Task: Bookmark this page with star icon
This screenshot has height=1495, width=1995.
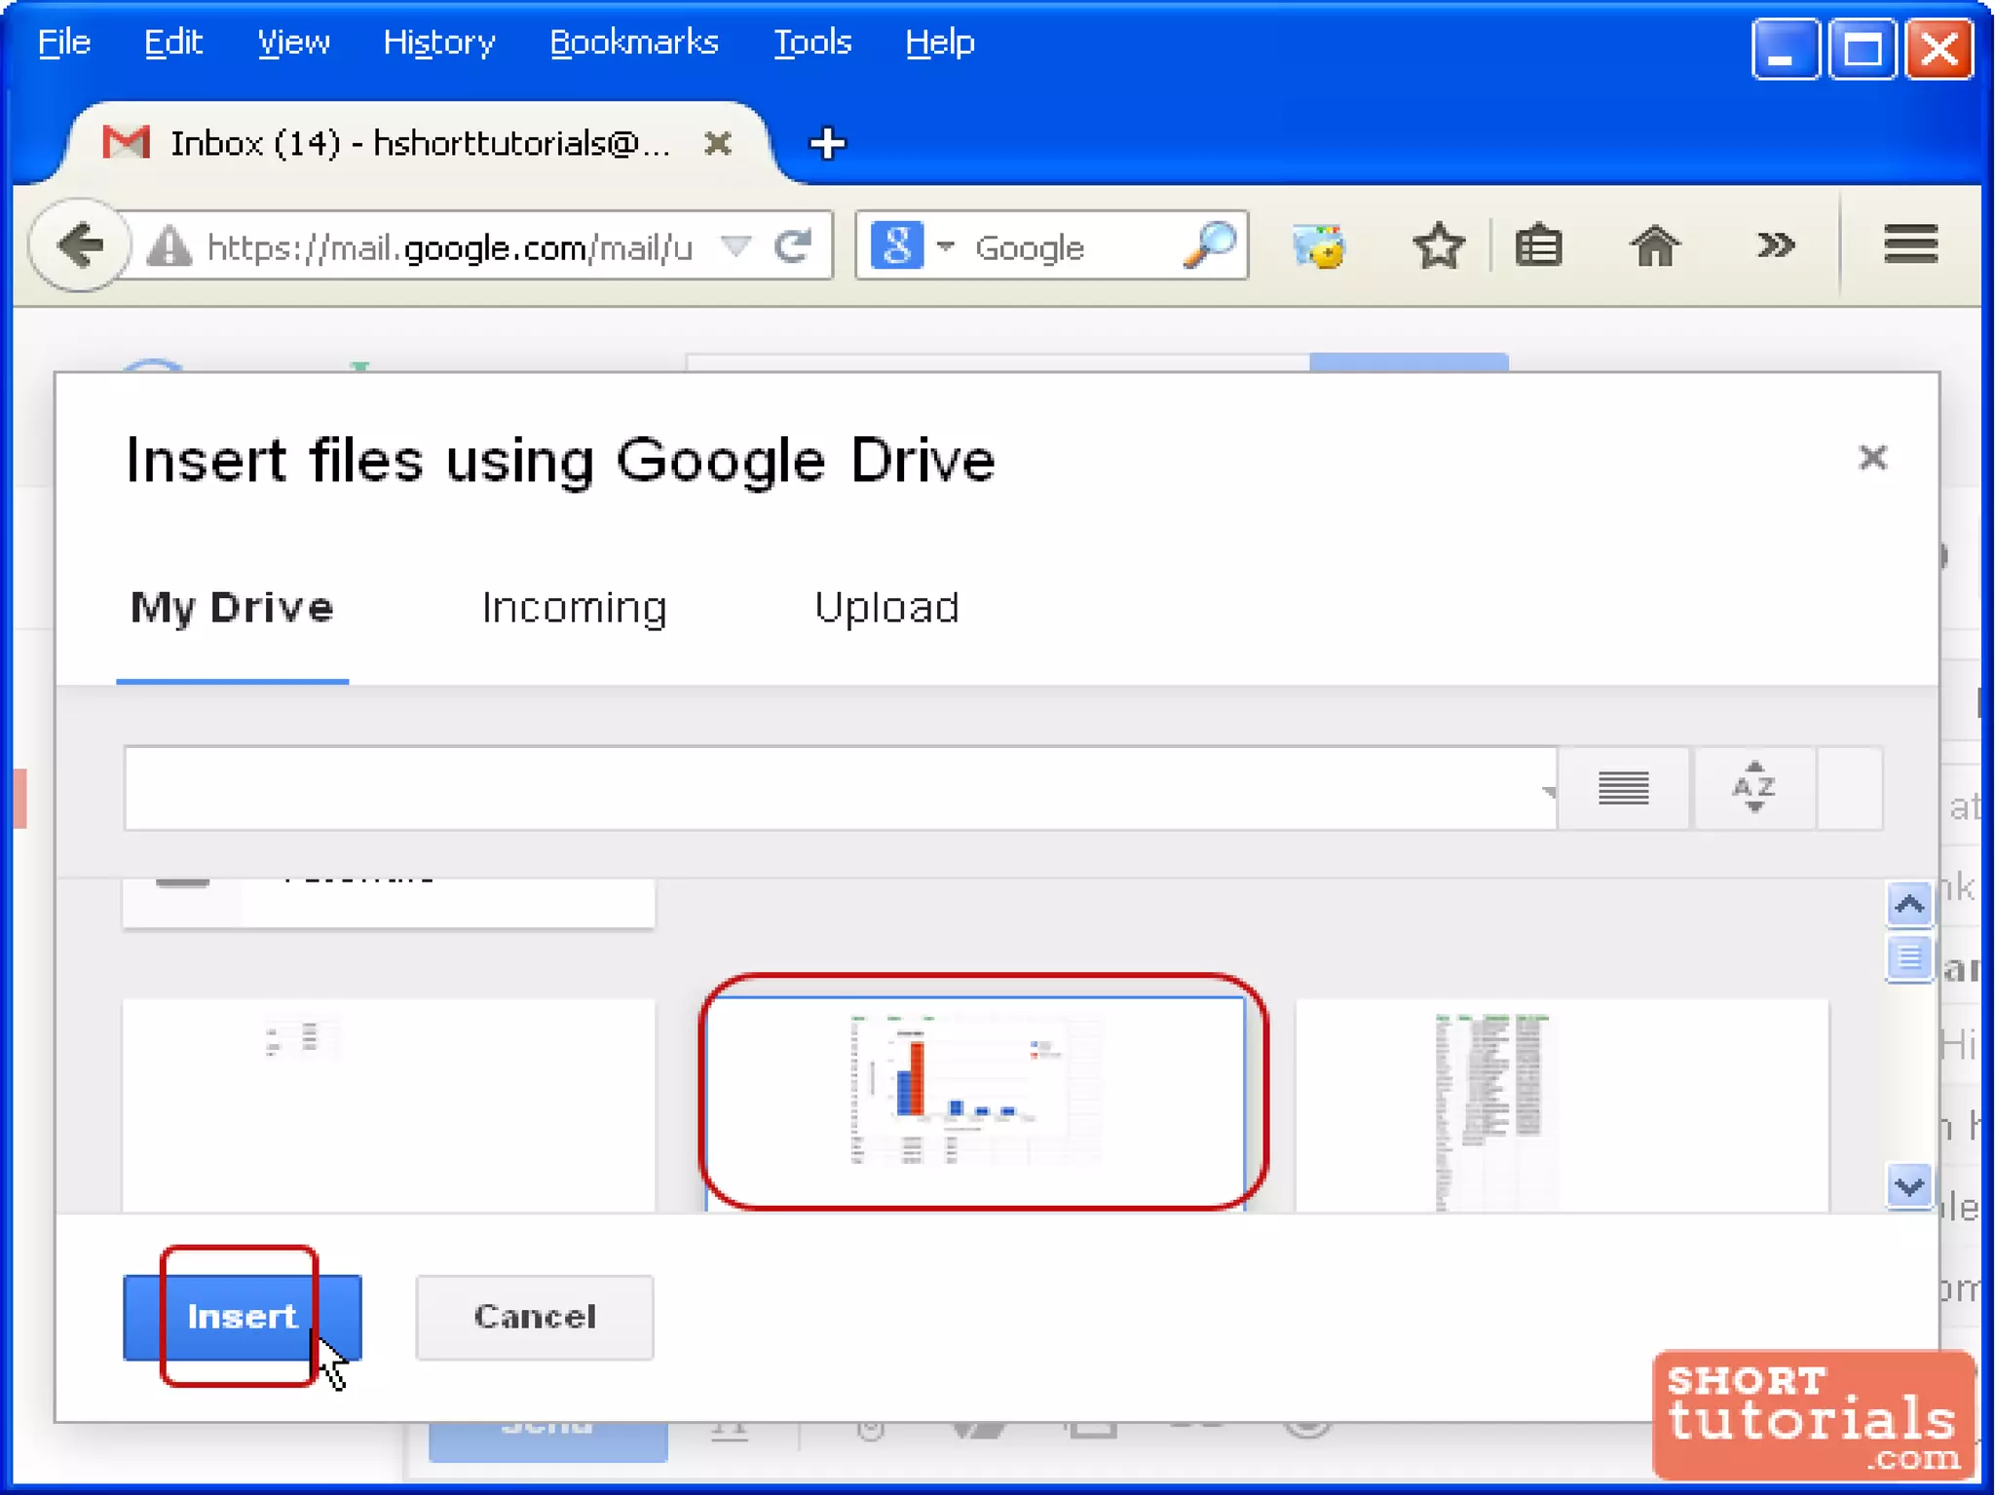Action: pyautogui.click(x=1438, y=246)
